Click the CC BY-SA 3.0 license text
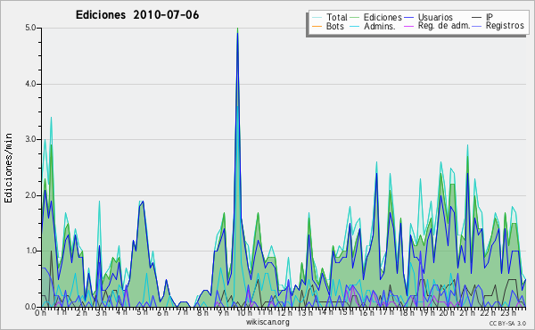 (x=507, y=324)
